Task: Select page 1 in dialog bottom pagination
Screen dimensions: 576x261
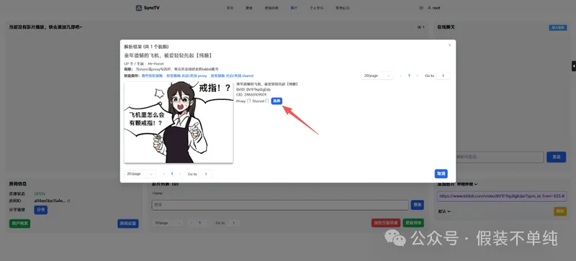Action: (x=172, y=174)
